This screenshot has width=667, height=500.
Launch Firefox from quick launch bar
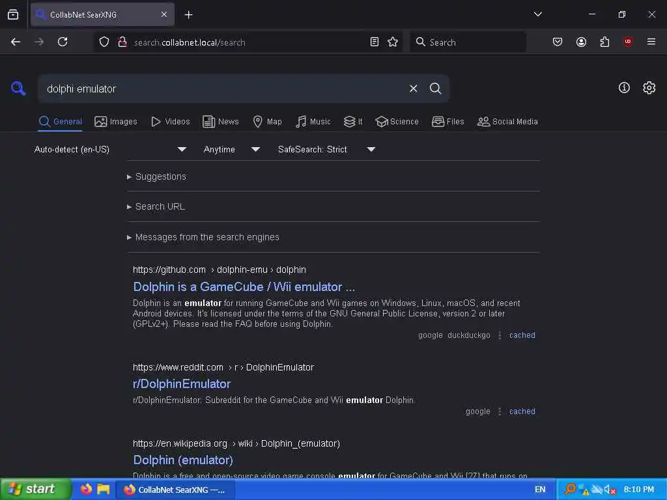(87, 489)
